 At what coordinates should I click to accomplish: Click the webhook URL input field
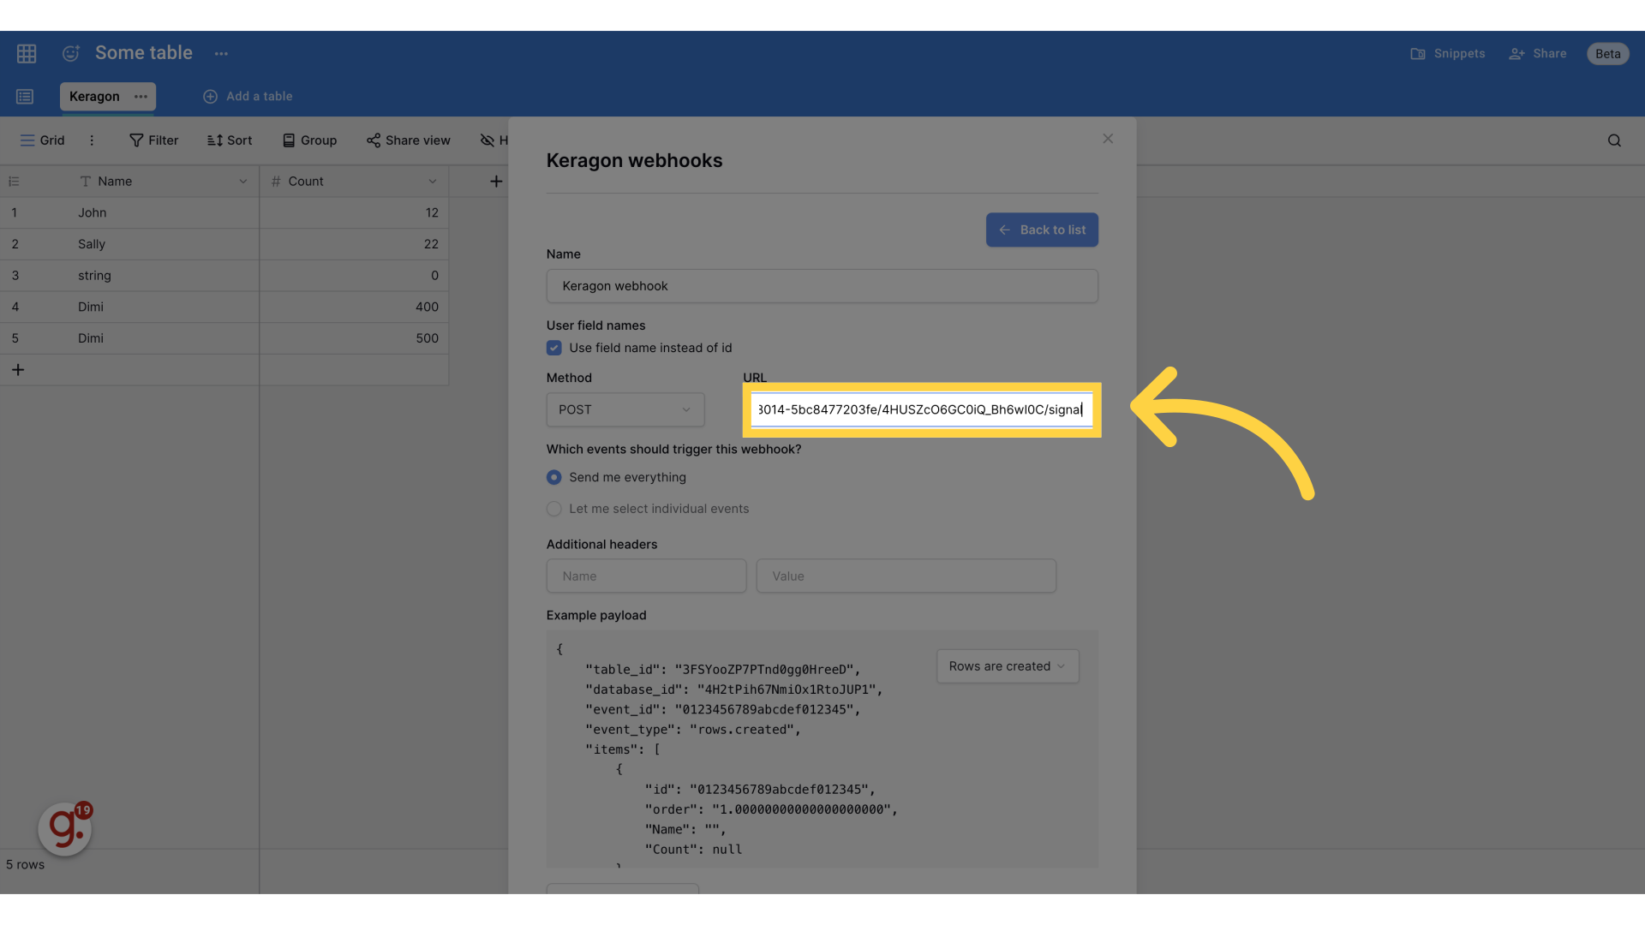point(922,409)
